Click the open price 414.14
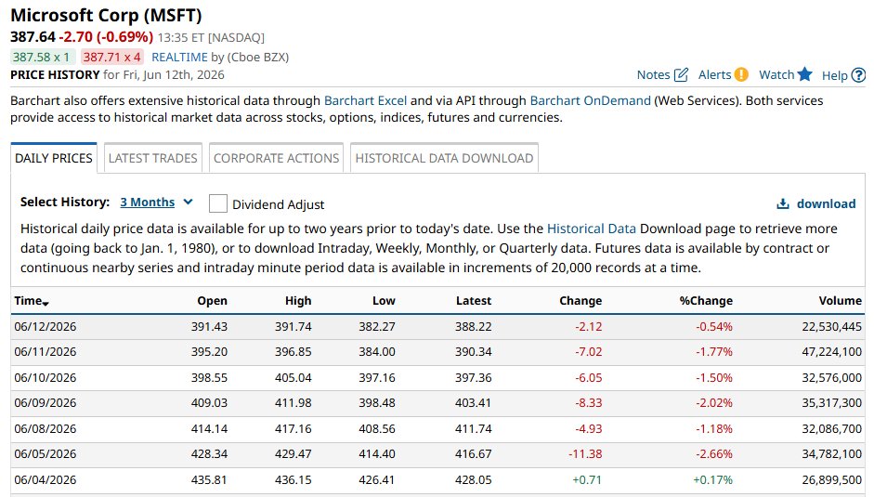The image size is (874, 497). point(209,429)
